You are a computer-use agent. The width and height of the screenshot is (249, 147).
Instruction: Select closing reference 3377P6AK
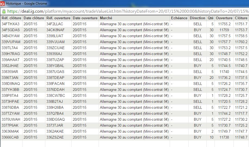click(10, 125)
